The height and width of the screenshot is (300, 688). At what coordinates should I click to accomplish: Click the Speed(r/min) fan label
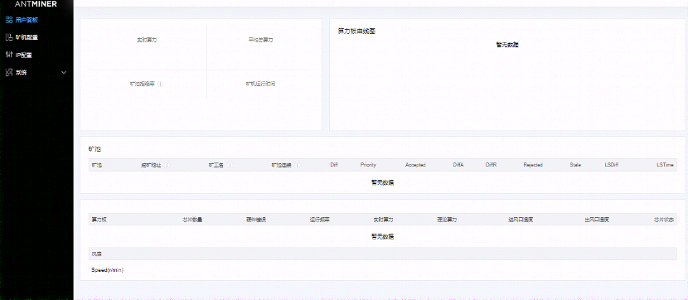click(108, 270)
